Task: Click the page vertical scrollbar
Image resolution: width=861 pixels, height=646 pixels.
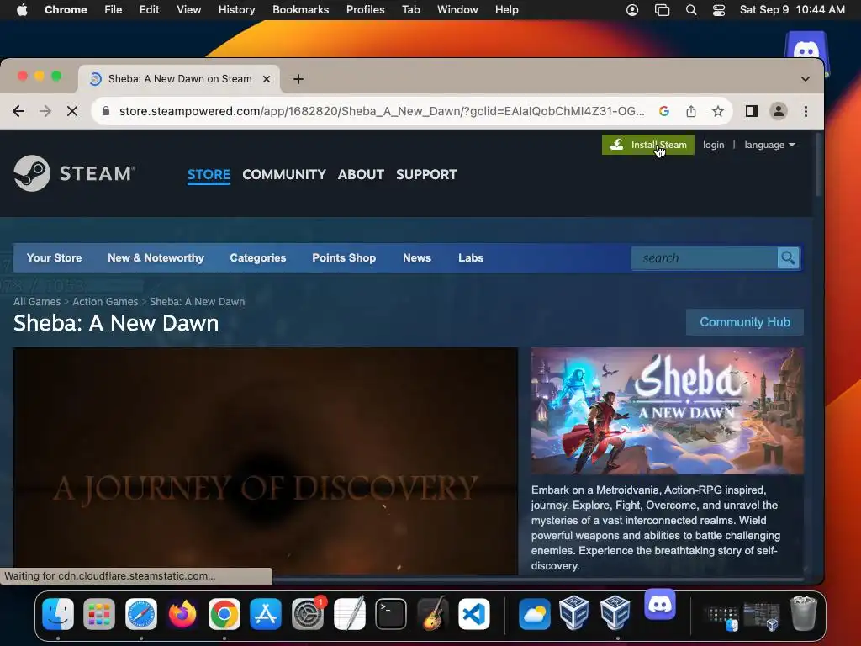Action: pos(818,165)
